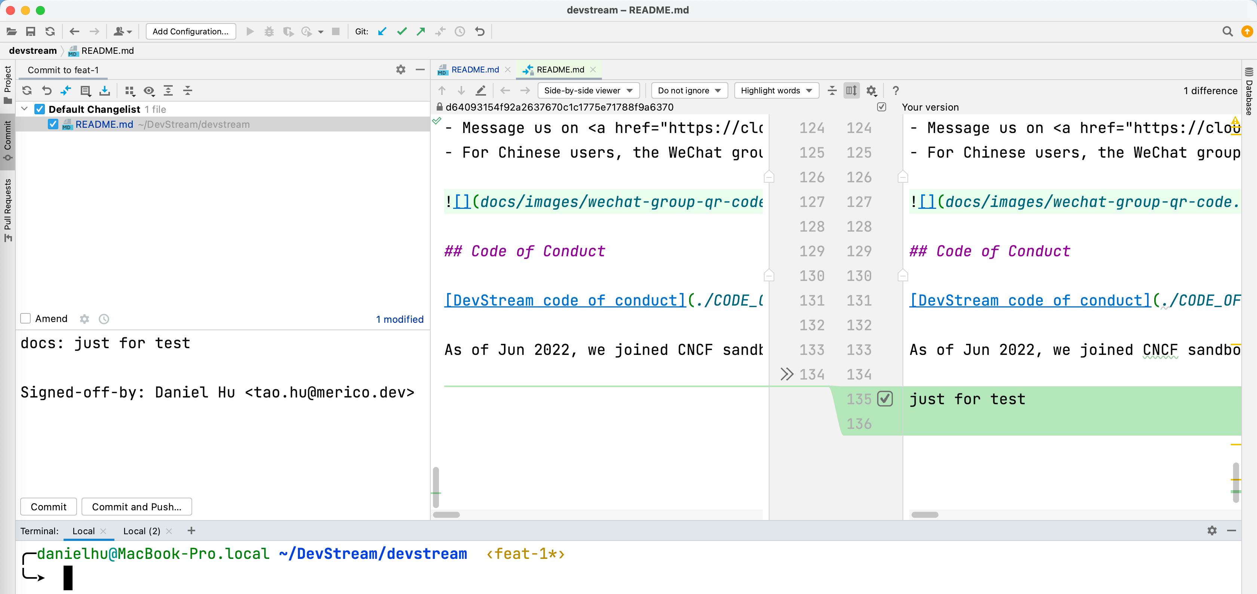The image size is (1257, 594).
Task: Refresh changes in Commit panel
Action: coord(27,91)
